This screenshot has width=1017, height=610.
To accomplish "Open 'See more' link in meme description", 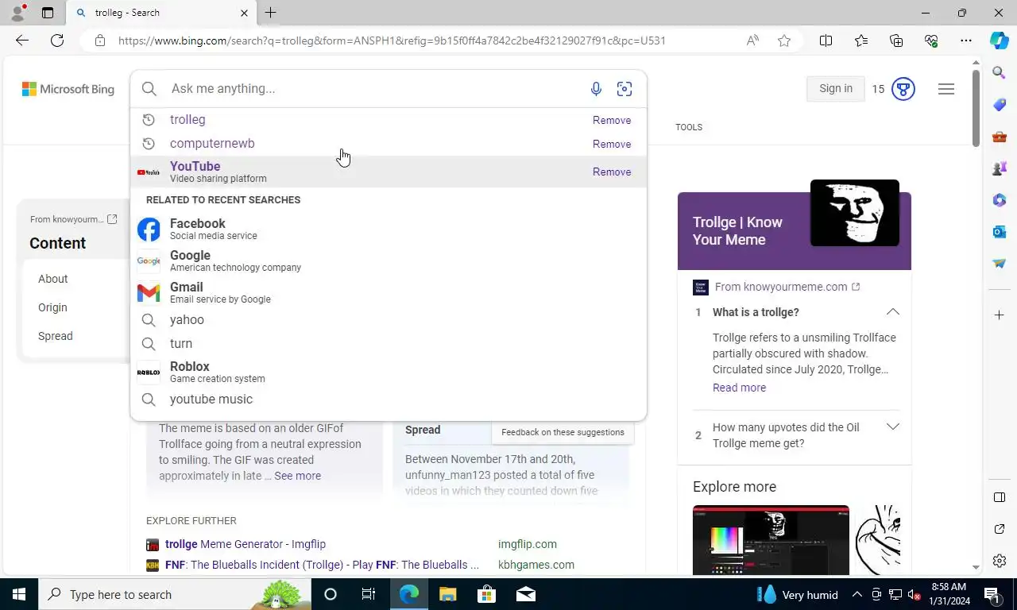I will pyautogui.click(x=297, y=476).
